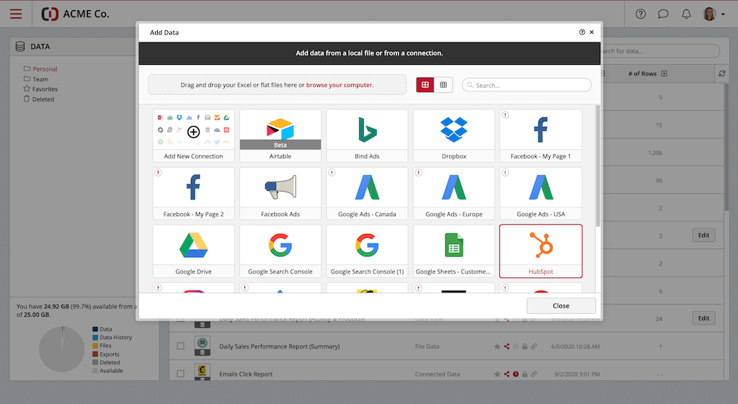Close the Add Data dialog with X
Screen dimensions: 738x404
click(x=592, y=32)
